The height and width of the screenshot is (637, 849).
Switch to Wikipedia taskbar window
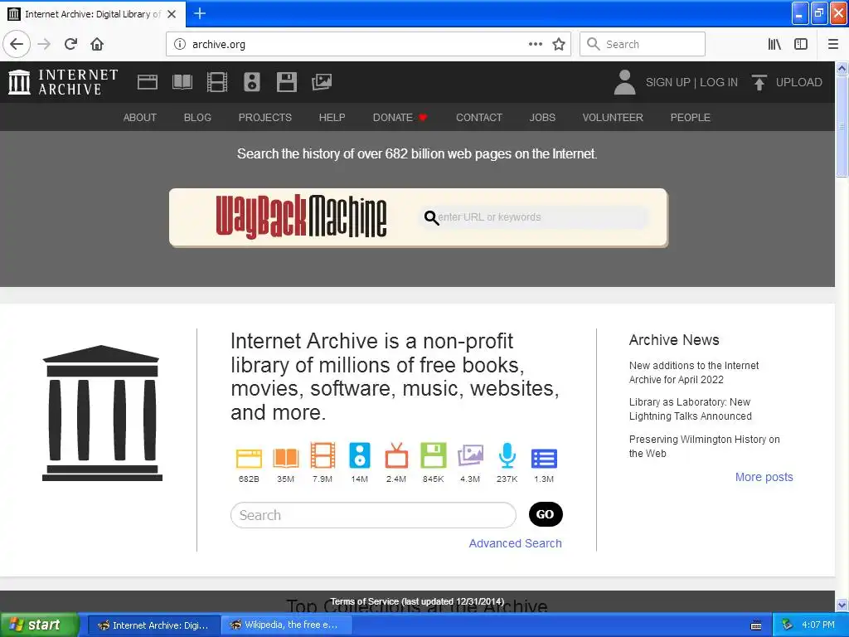coord(286,625)
